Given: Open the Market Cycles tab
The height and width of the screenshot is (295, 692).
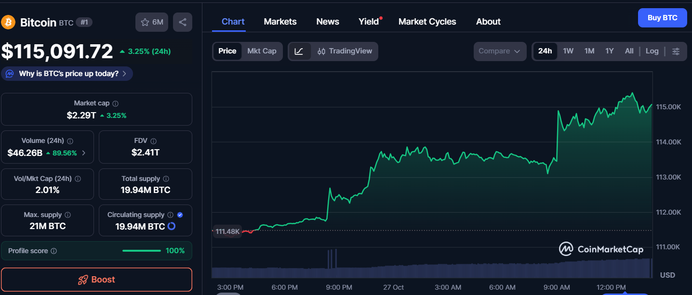Looking at the screenshot, I should click(427, 22).
